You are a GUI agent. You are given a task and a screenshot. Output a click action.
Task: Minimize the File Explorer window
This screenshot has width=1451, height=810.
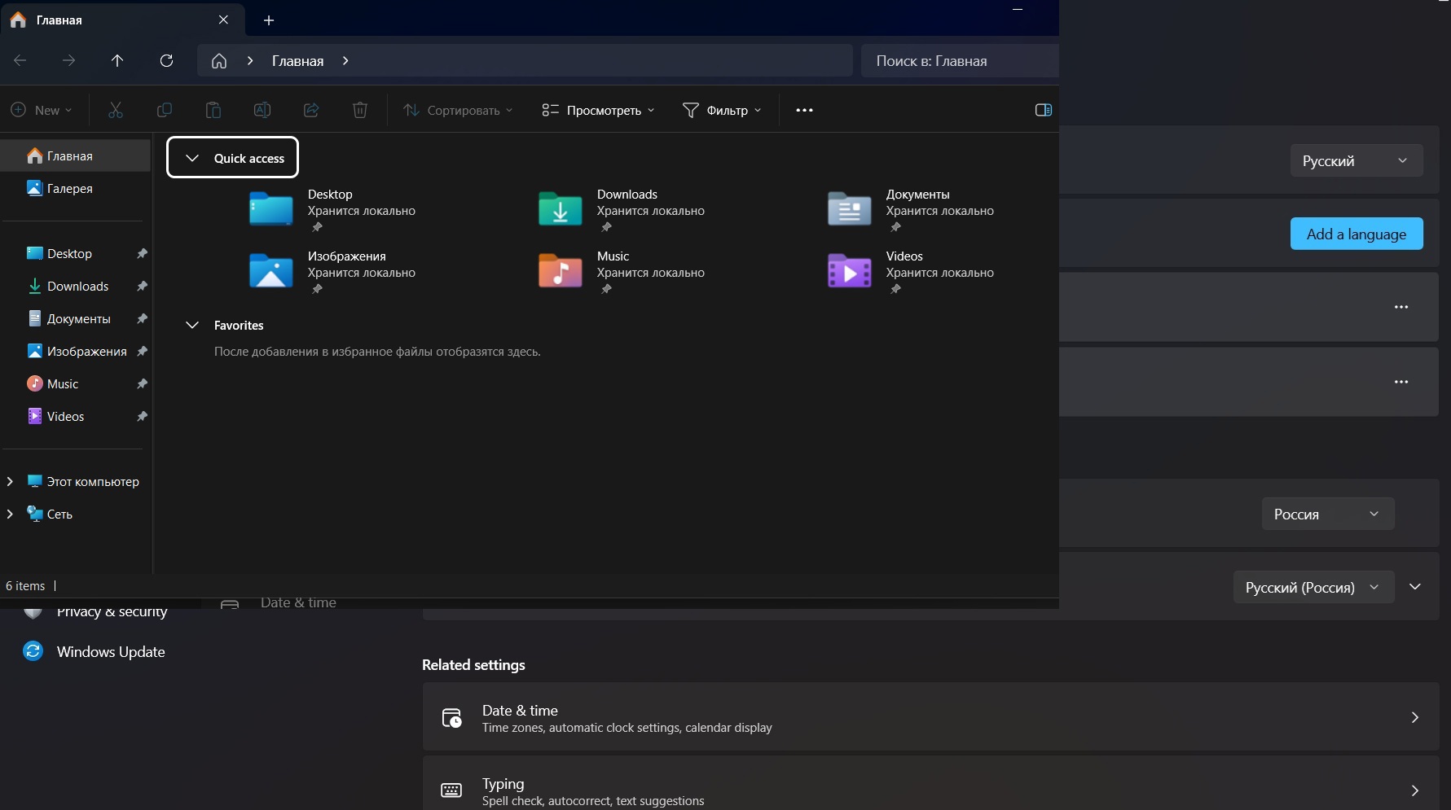pyautogui.click(x=1017, y=9)
